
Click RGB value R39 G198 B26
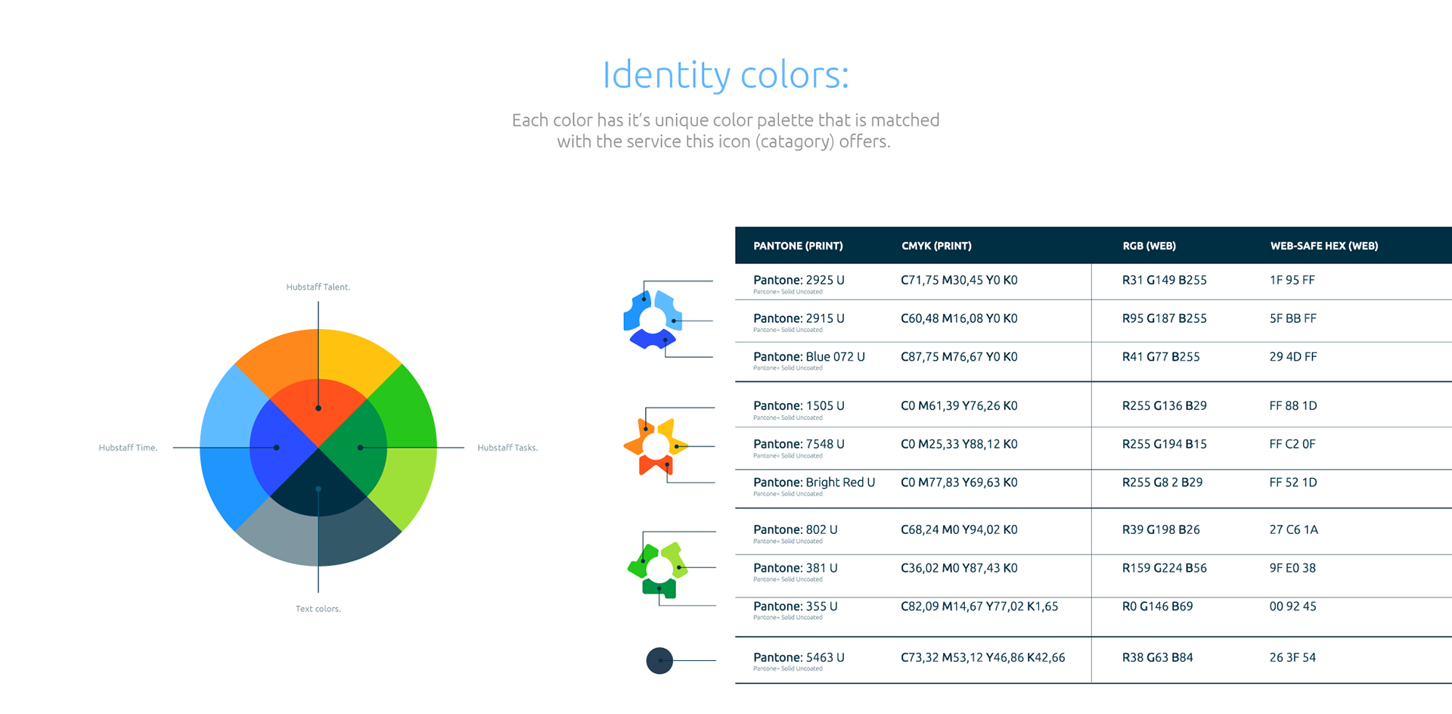1161,529
